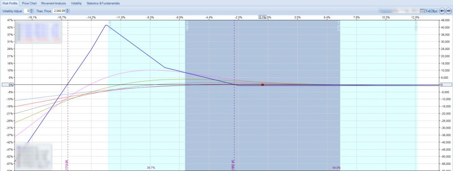Image resolution: width=453 pixels, height=171 pixels.
Task: Toggle the T+0 line button
Action: click(x=428, y=11)
